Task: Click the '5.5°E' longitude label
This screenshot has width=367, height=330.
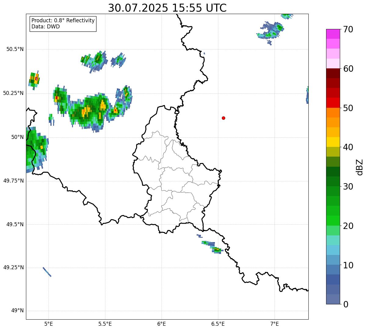Action: click(x=105, y=324)
